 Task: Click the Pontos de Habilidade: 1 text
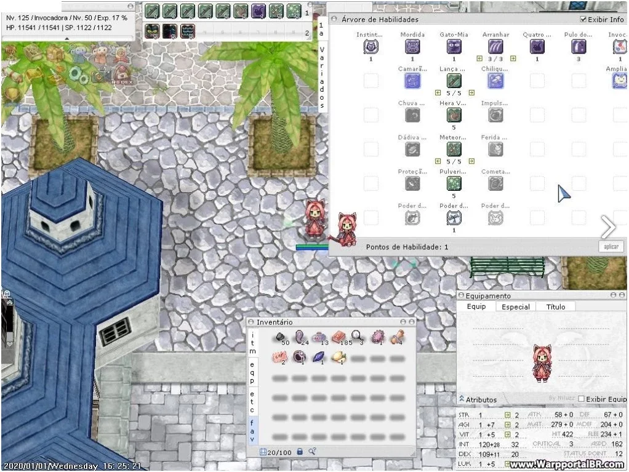pos(407,247)
